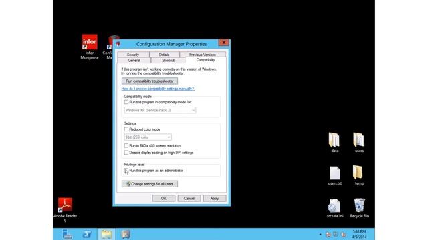Select the users.txt file icon
The height and width of the screenshot is (240, 428).
pyautogui.click(x=334, y=175)
